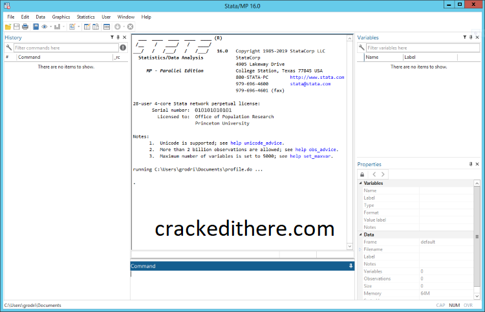The width and height of the screenshot is (485, 312).
Task: Click the More down-arrow circle icon
Action: tap(118, 27)
